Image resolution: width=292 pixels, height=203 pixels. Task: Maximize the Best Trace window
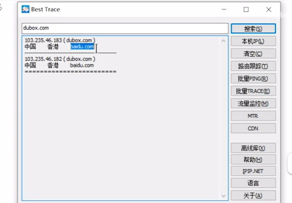pyautogui.click(x=246, y=9)
